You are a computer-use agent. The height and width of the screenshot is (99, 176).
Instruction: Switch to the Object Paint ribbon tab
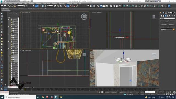31,9
